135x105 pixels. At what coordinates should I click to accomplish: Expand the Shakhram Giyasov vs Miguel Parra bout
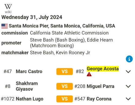click(128, 86)
